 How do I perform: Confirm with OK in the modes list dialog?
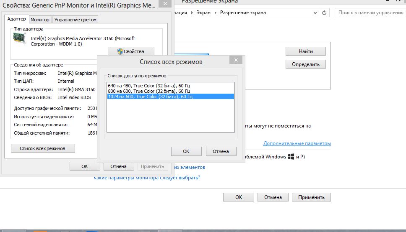(186, 151)
